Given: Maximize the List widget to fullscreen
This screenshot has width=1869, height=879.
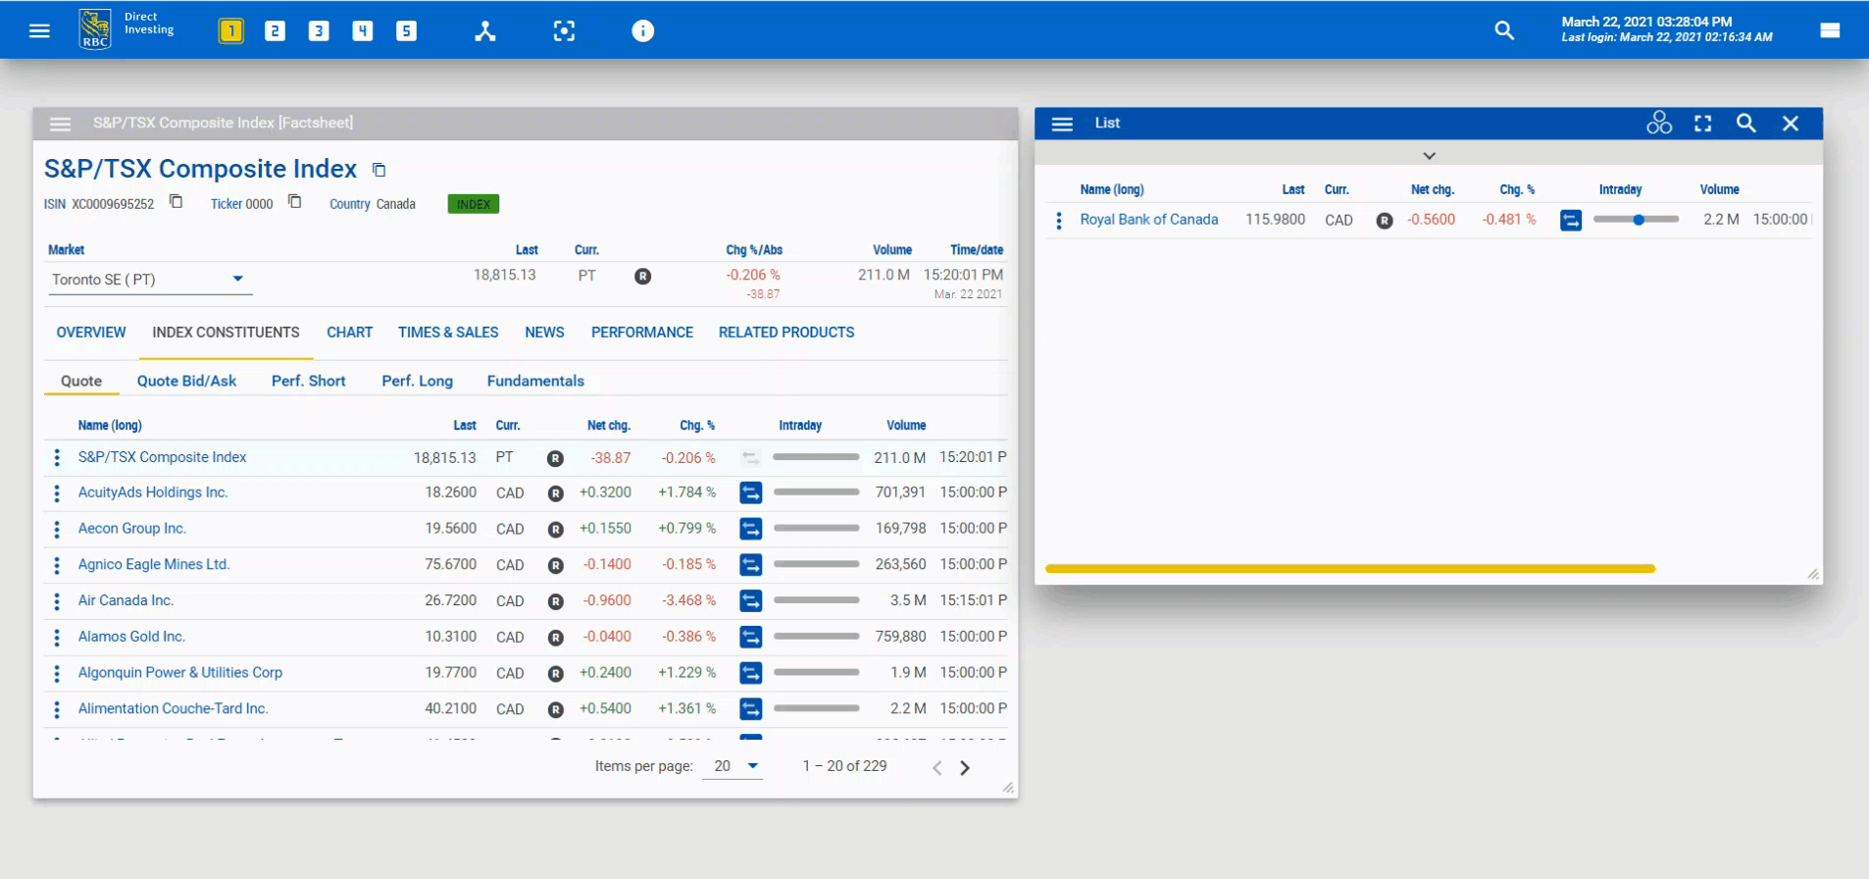Looking at the screenshot, I should [1702, 124].
